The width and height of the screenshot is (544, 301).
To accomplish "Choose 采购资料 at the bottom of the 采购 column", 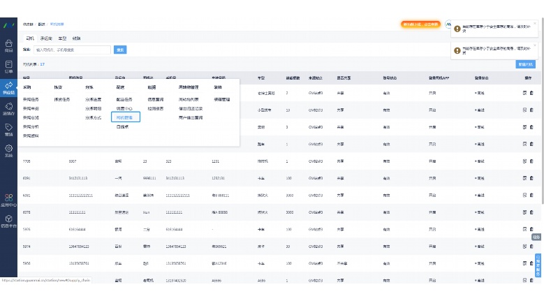I will pyautogui.click(x=31, y=136).
